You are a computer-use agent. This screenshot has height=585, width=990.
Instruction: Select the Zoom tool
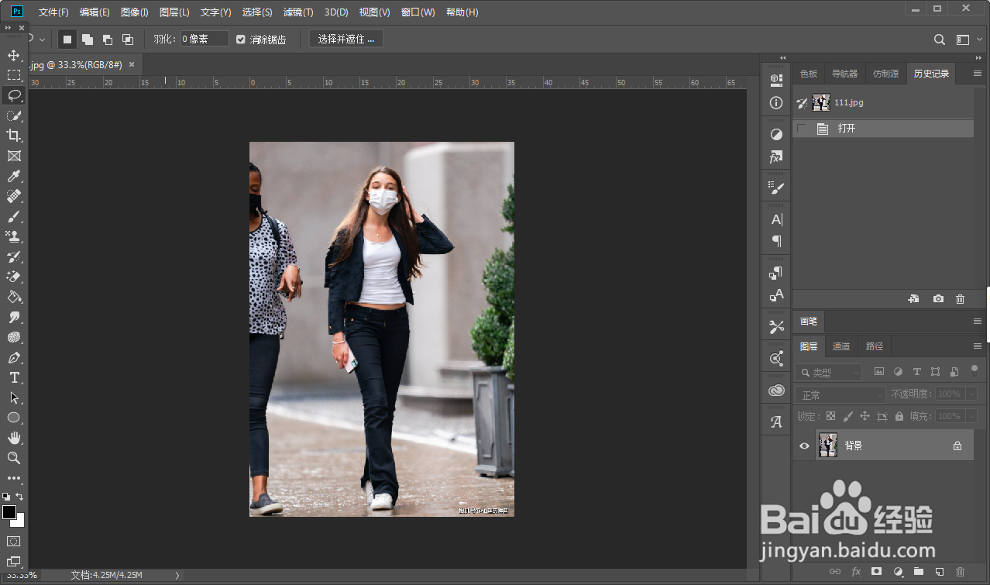point(14,458)
